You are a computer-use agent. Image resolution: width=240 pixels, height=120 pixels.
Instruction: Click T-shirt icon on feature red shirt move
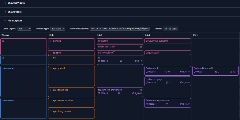click(119, 93)
